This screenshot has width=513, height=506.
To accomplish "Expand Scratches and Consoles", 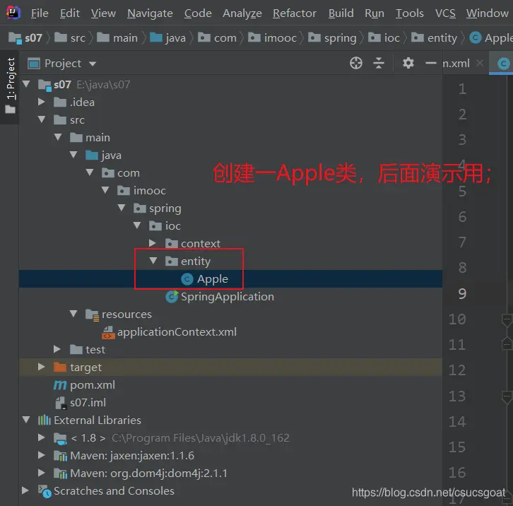I will [x=25, y=490].
